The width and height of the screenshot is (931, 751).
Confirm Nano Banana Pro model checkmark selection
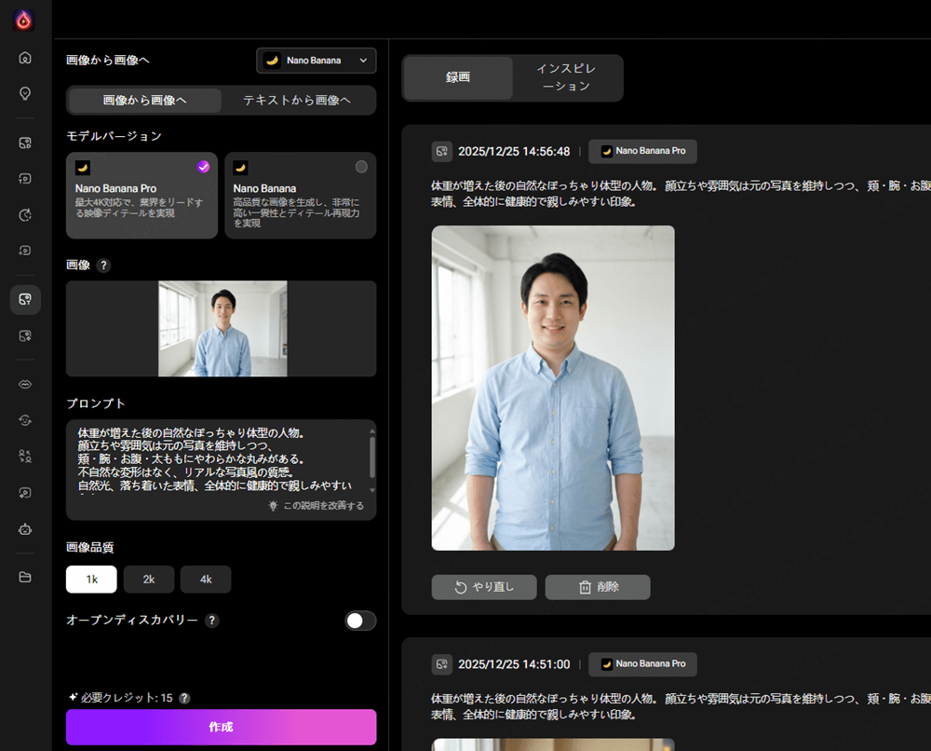point(203,167)
